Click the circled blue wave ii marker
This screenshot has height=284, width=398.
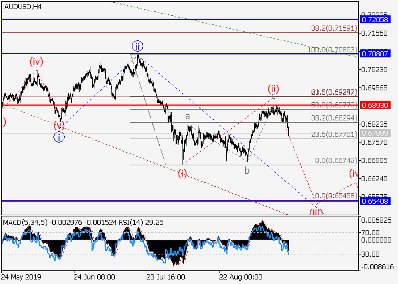(x=137, y=46)
